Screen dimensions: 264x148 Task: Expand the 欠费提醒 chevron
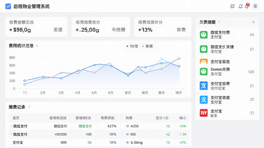[219, 22]
